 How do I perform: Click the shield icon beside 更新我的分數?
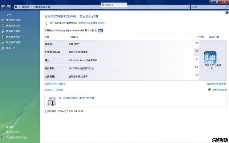(x=209, y=90)
